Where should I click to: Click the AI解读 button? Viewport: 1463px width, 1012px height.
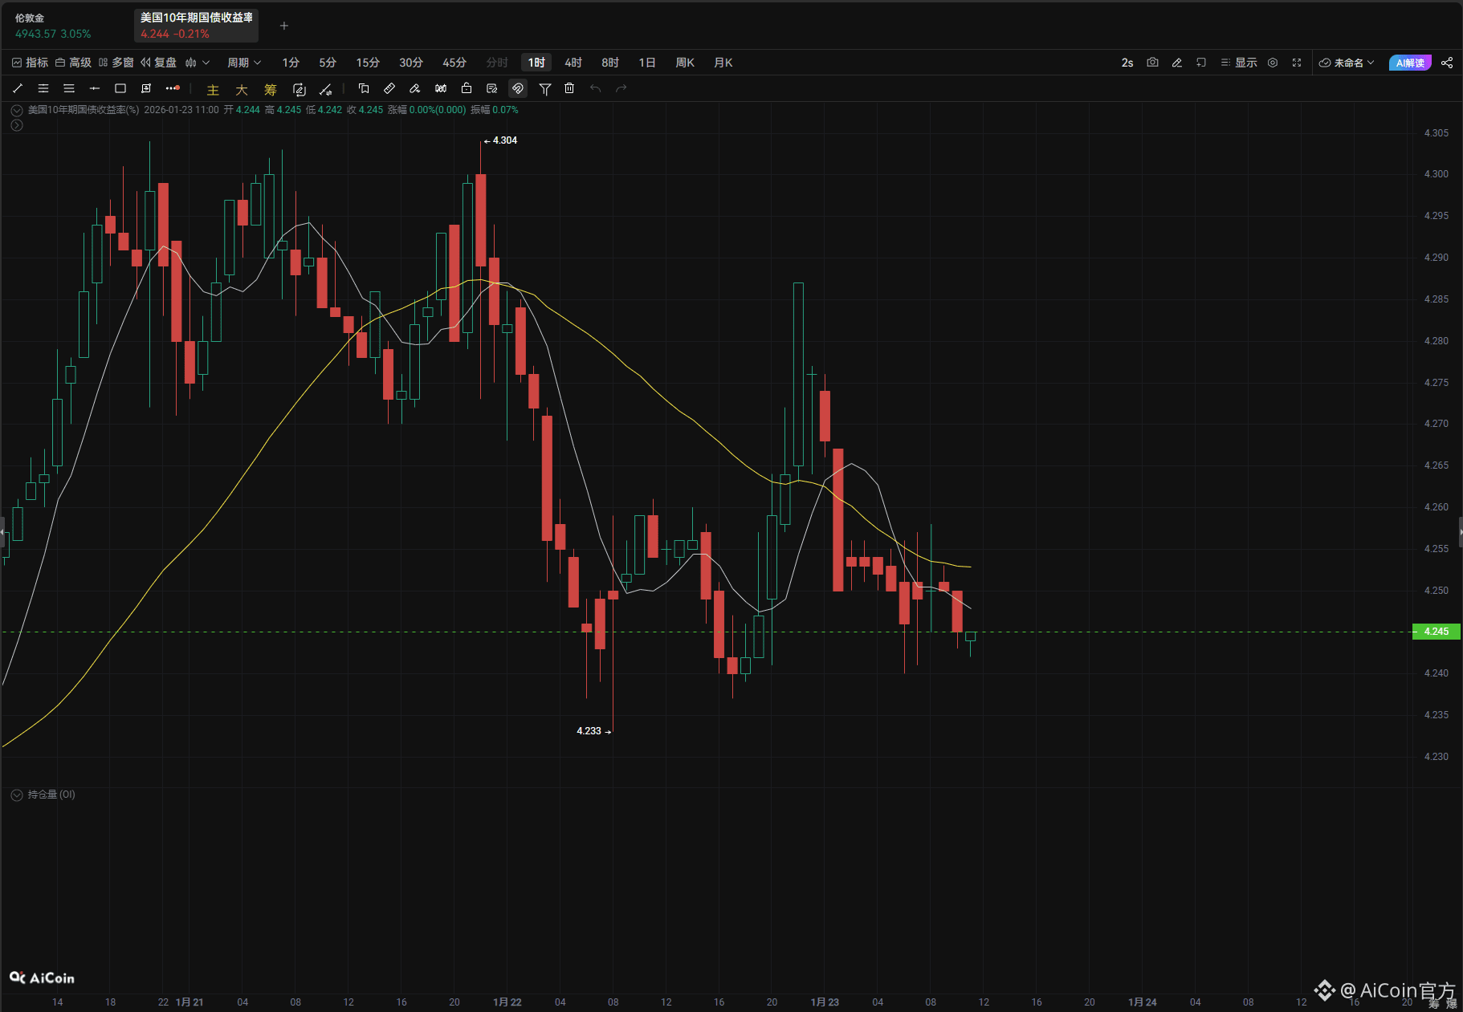1410,63
